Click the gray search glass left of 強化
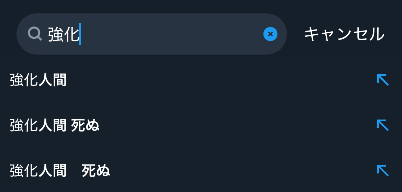The image size is (402, 192). pyautogui.click(x=35, y=34)
